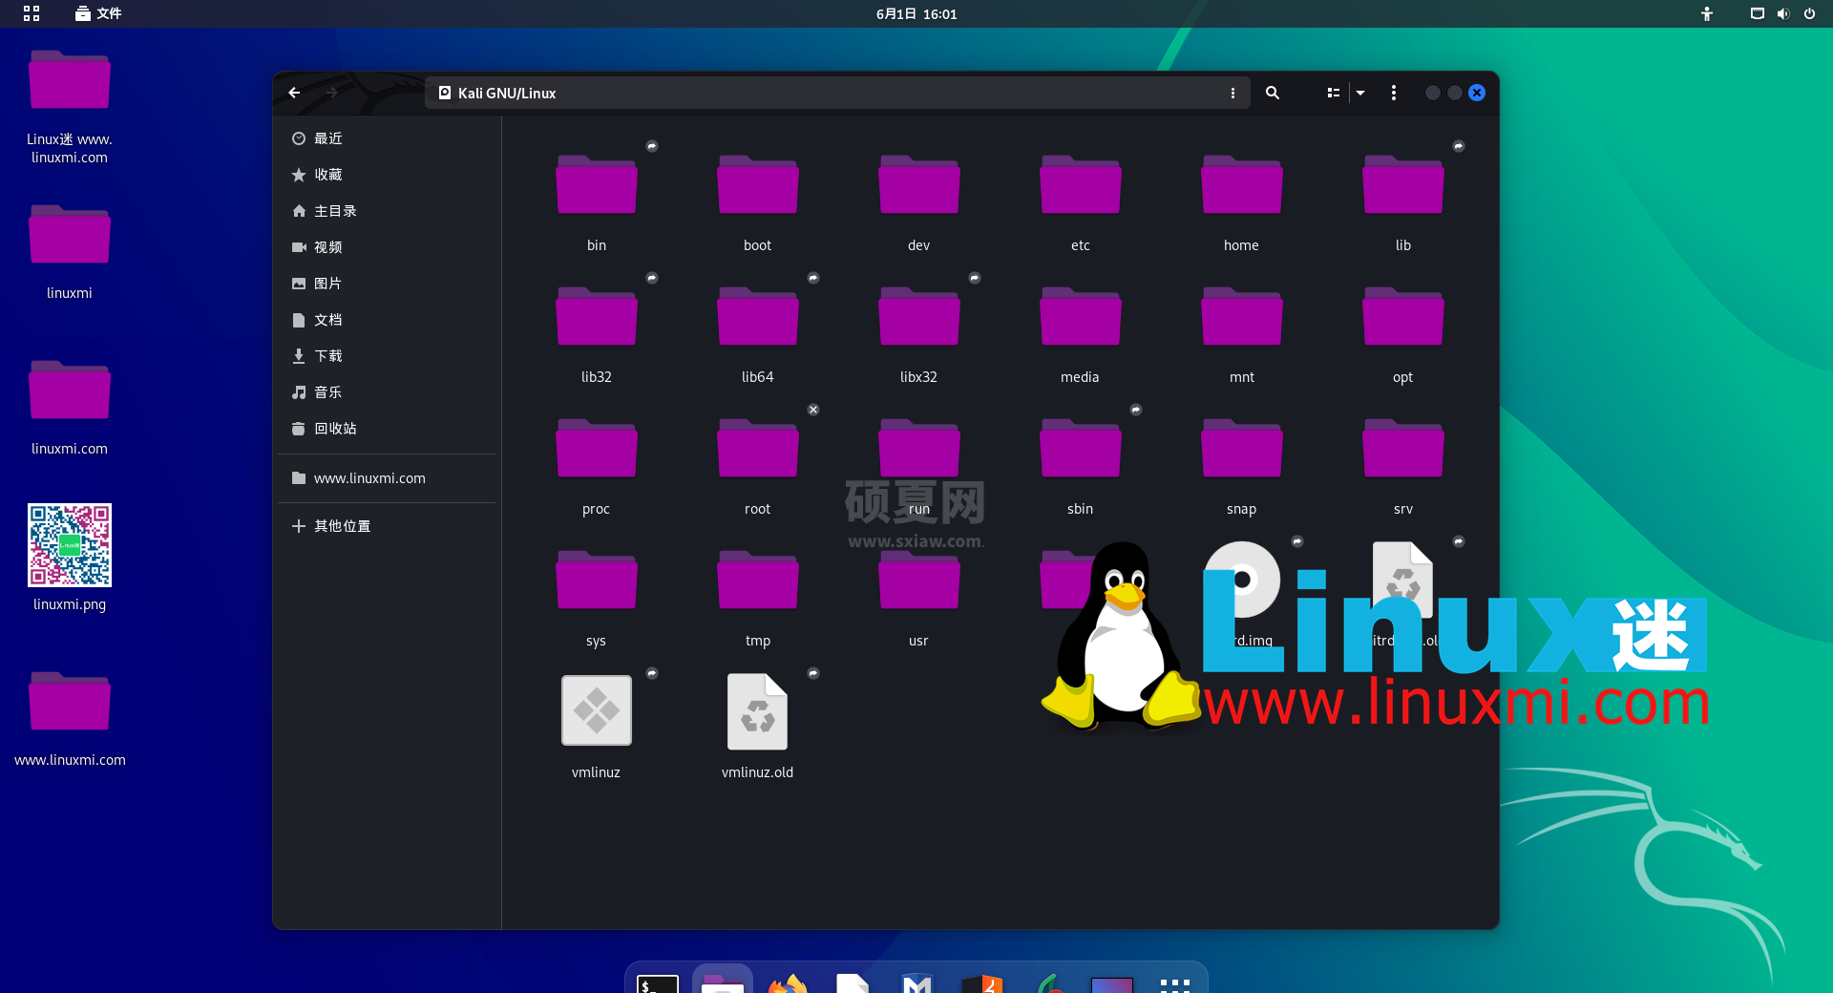The height and width of the screenshot is (993, 1833).
Task: Select the sys folder icon
Action: 597,580
